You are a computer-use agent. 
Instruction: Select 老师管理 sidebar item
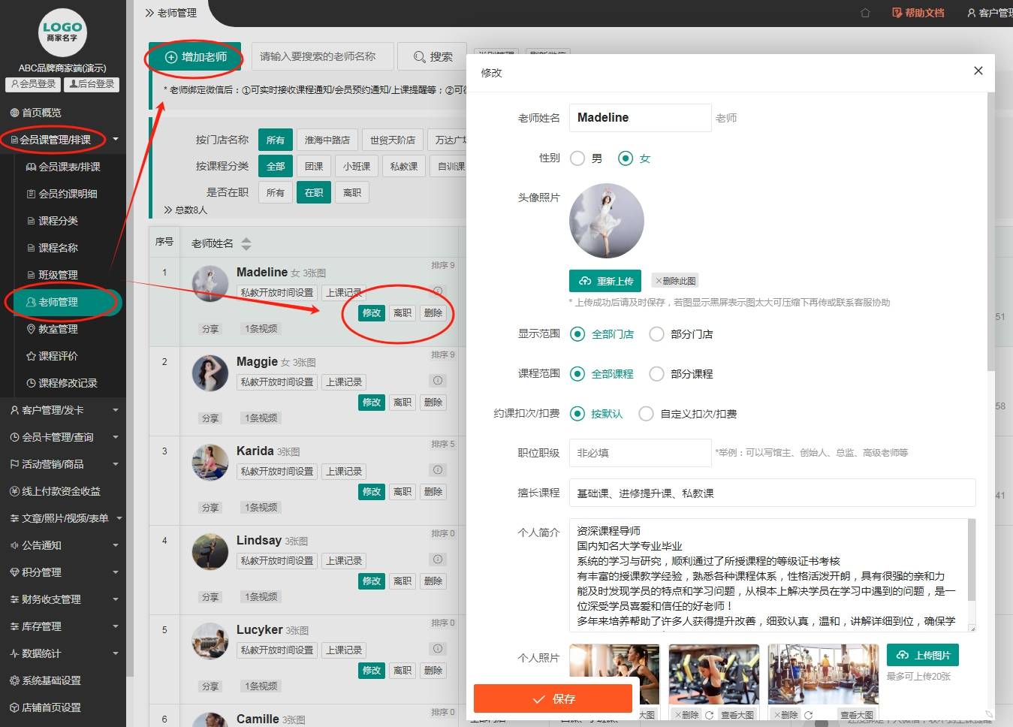63,302
